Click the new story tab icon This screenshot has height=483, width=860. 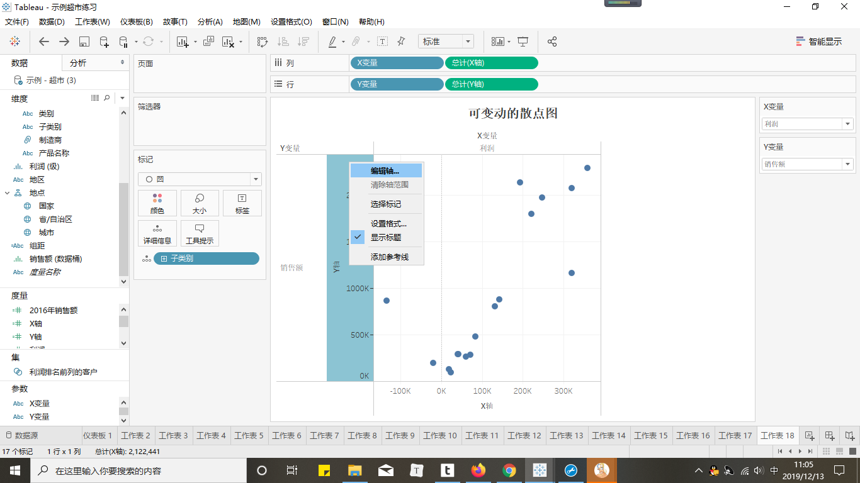(850, 435)
